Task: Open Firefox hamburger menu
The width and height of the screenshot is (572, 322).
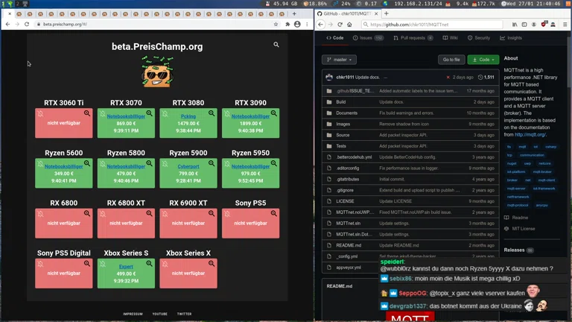Action: click(565, 25)
